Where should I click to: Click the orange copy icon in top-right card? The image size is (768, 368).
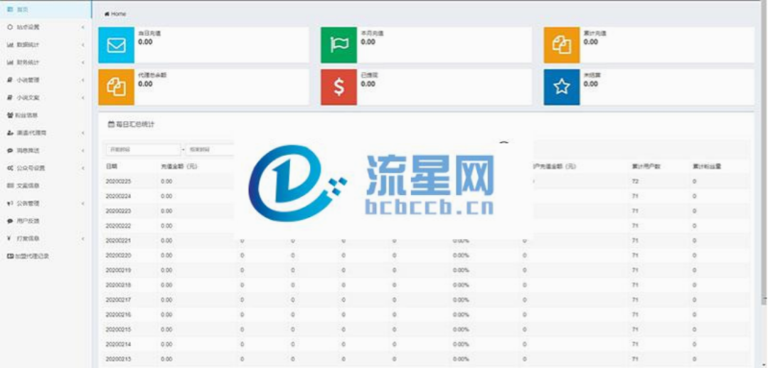(561, 46)
